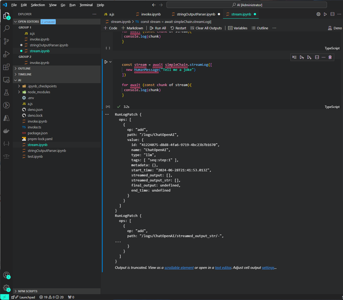
Task: Expand the NPM Scripts section
Action: [x=57, y=291]
